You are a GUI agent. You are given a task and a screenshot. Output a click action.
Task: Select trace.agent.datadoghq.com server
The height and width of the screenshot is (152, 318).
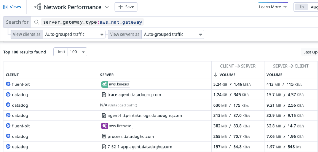tap(134, 94)
